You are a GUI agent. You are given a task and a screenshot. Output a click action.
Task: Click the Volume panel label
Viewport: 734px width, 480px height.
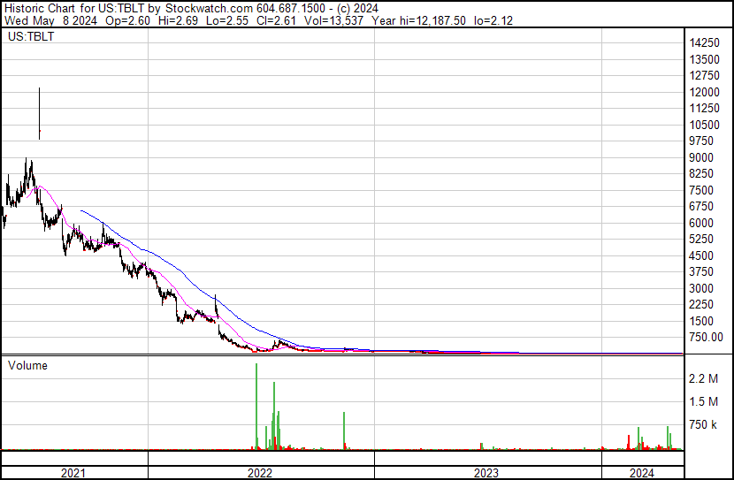pyautogui.click(x=27, y=365)
